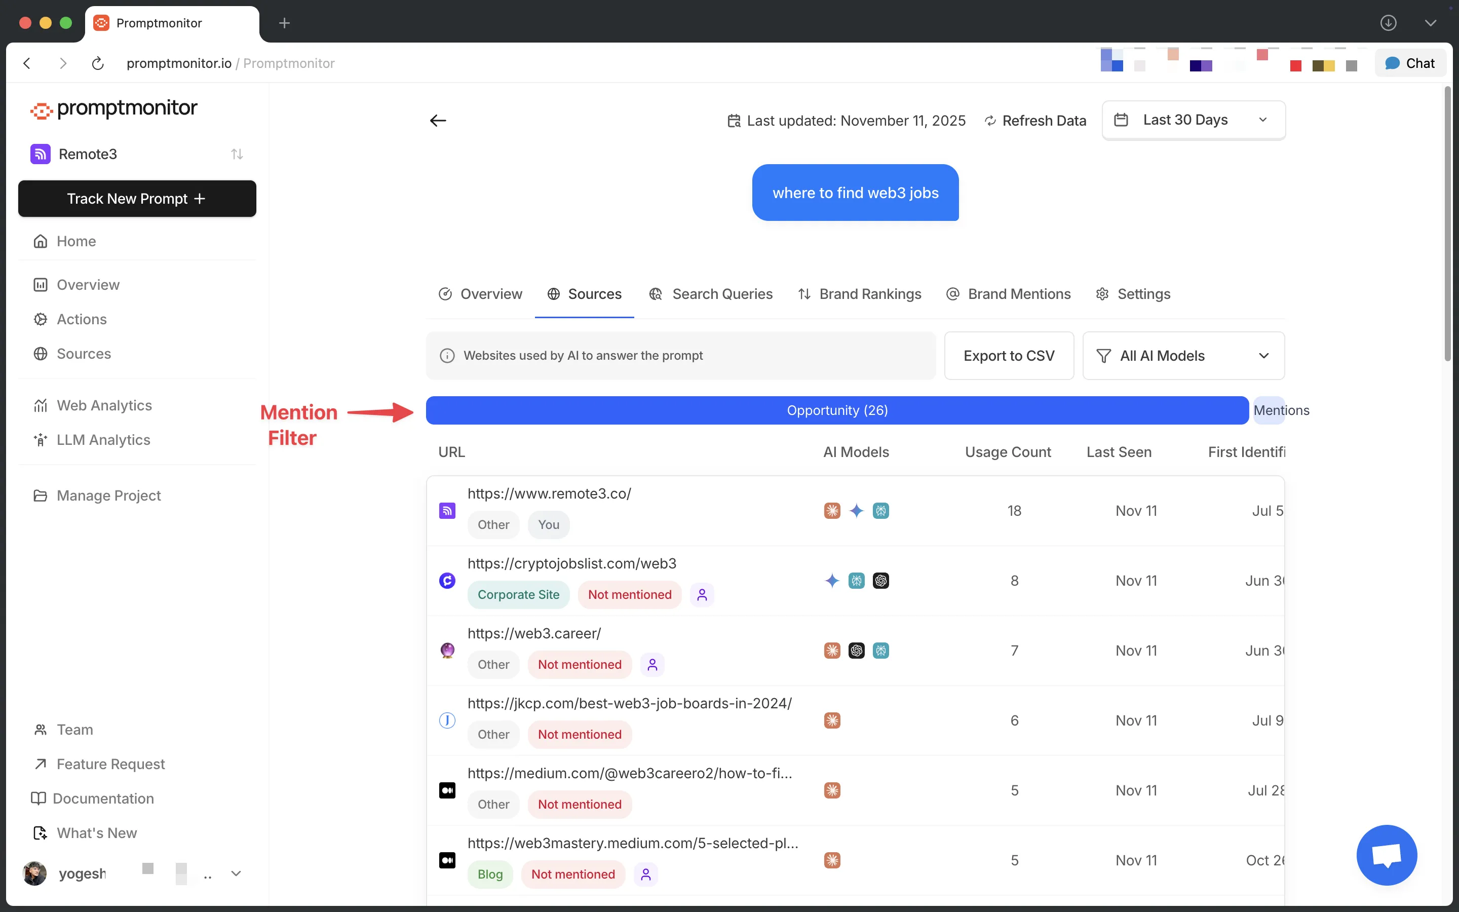Click the back arrow icon above tabs
This screenshot has height=912, width=1459.
438,121
